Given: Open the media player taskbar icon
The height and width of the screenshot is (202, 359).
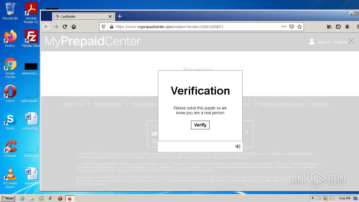Looking at the screenshot, I should pyautogui.click(x=41, y=198).
